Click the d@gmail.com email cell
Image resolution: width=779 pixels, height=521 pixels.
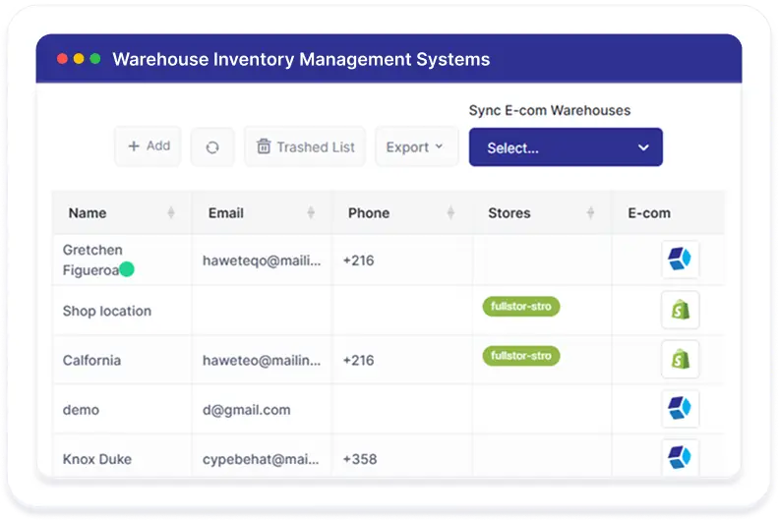(x=247, y=410)
